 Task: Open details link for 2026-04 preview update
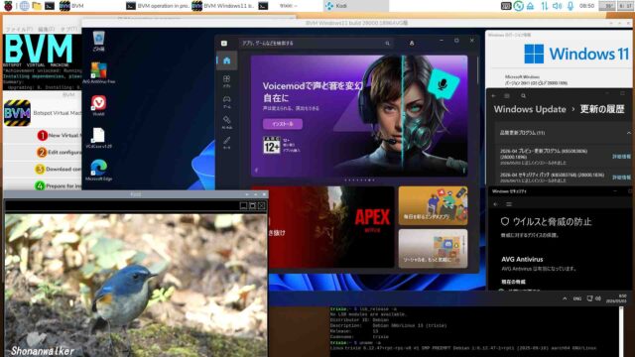(622, 157)
